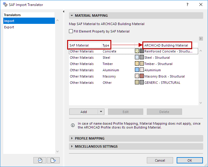Click the gray surface swatch of GENERIC - STRUCTURAL
Screen dimensions: 208x167
click(142, 82)
